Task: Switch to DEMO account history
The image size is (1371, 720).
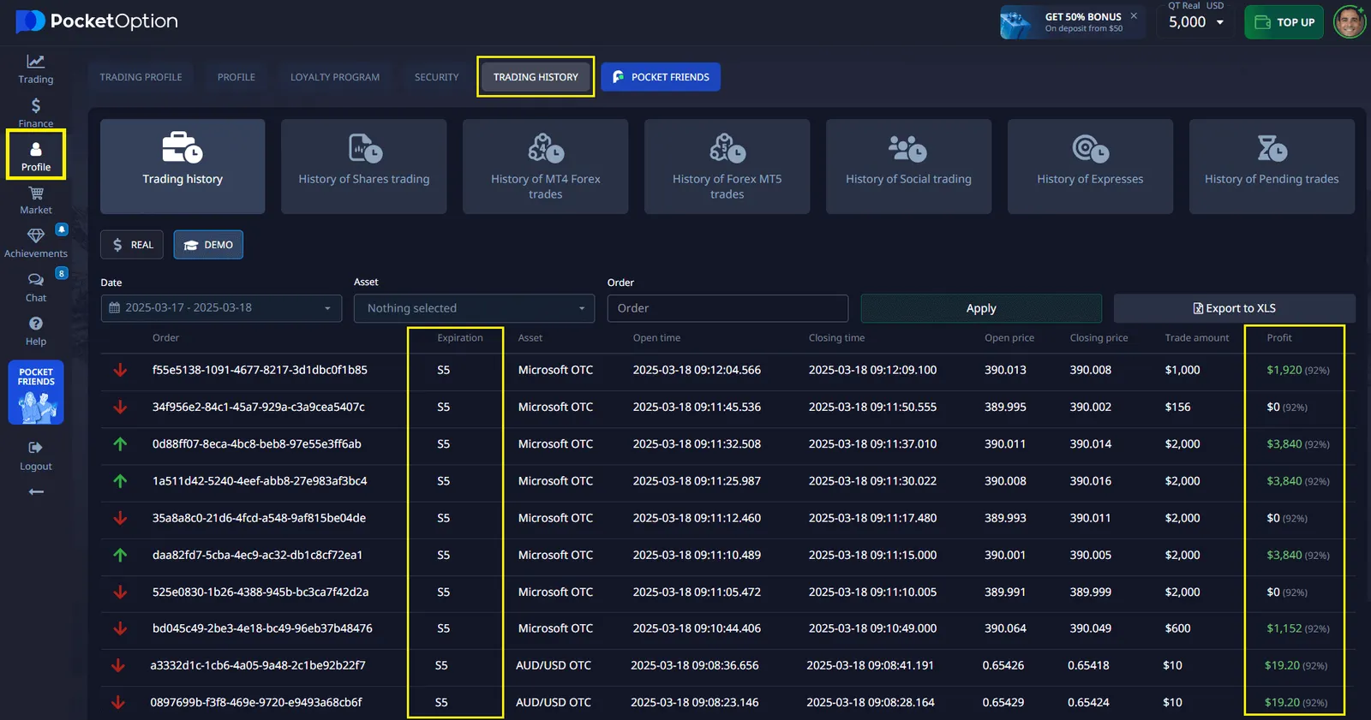Action: click(x=208, y=245)
